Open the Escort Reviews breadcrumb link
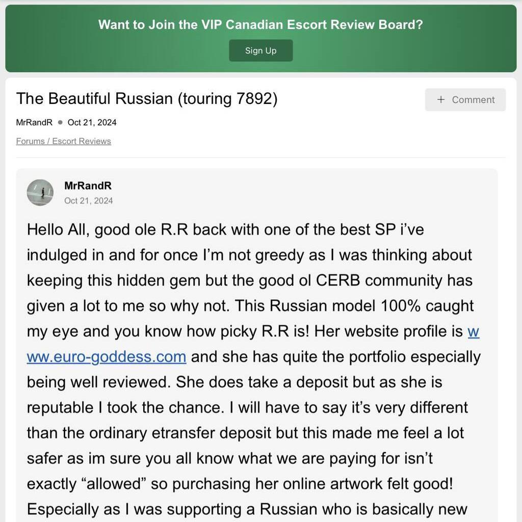522x522 pixels. click(x=82, y=141)
